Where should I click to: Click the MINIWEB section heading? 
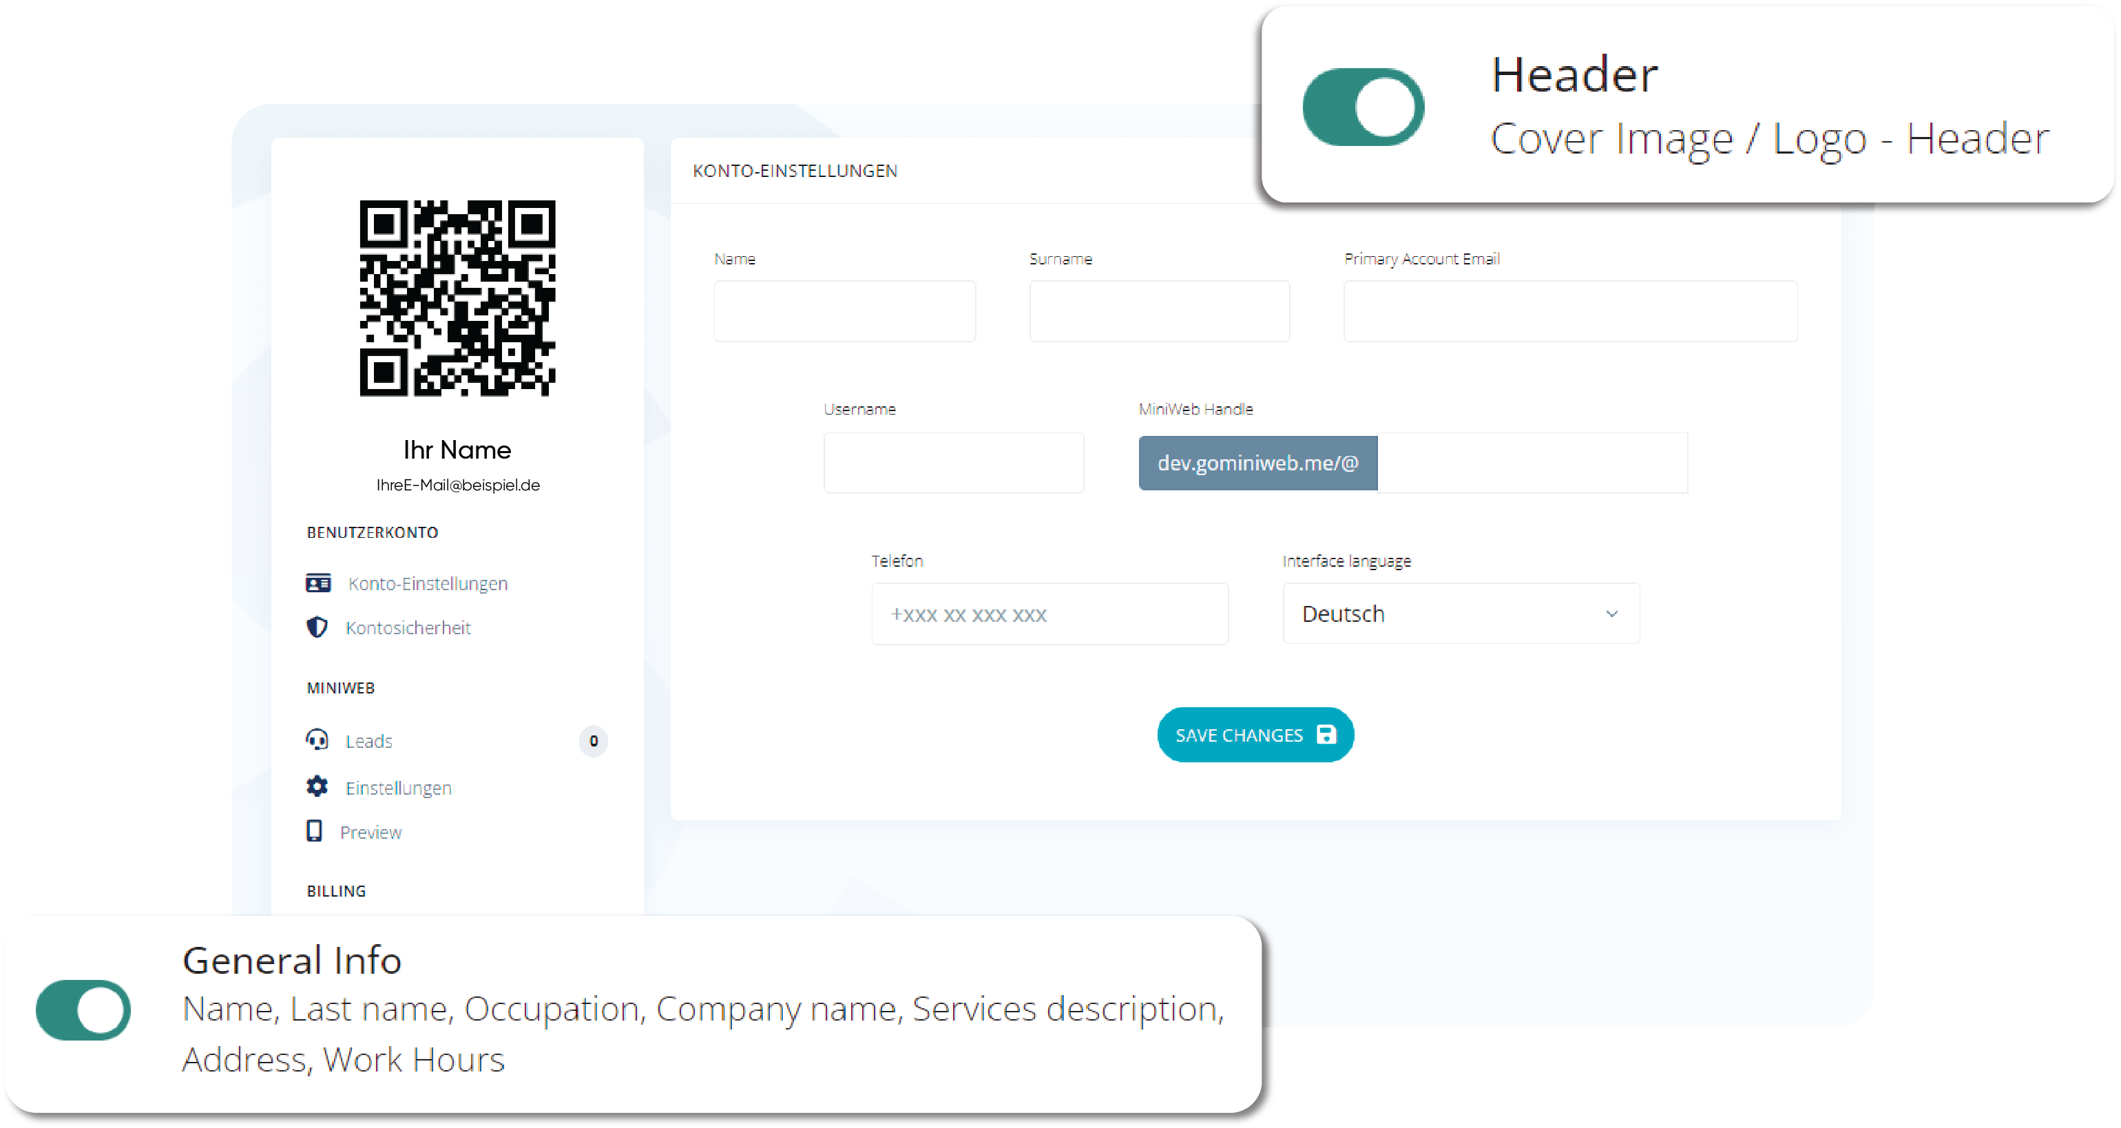click(x=341, y=687)
